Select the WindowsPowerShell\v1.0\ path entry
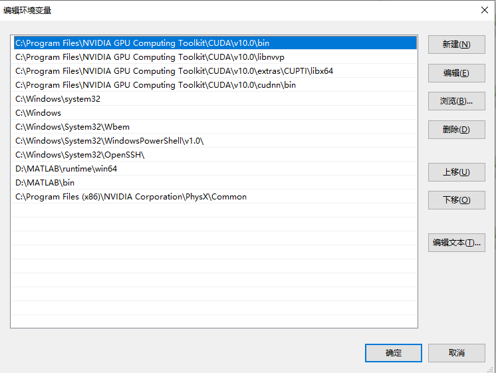The image size is (496, 373). 215,140
